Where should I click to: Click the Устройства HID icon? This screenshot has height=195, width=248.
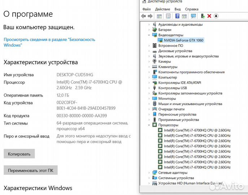click(155, 183)
